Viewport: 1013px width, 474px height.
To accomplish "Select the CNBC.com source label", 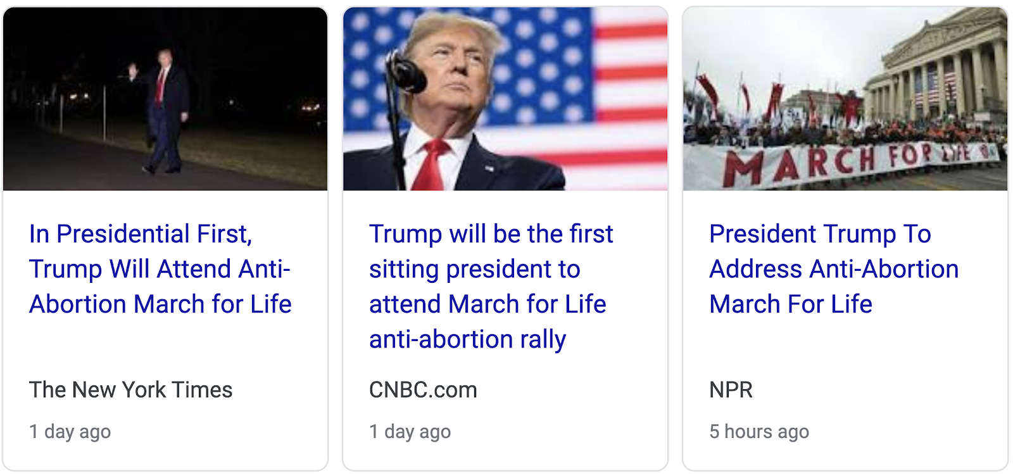I will pos(423,390).
